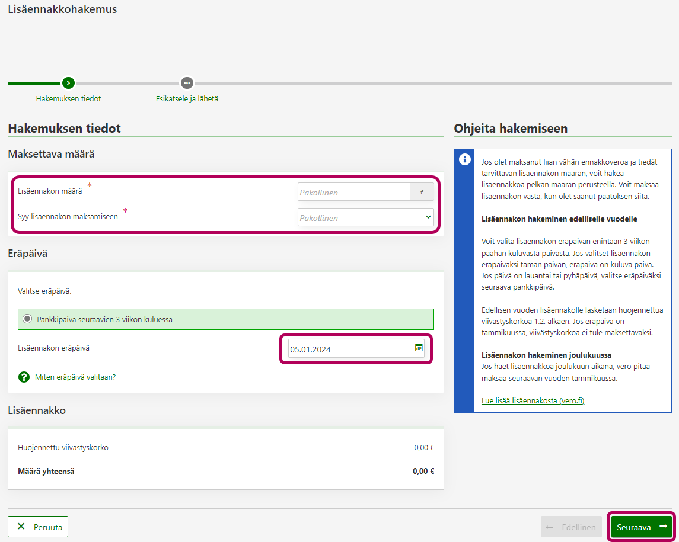
Task: Follow the Lue lisää lisäennakosta (vero.fi) link
Action: coord(533,400)
